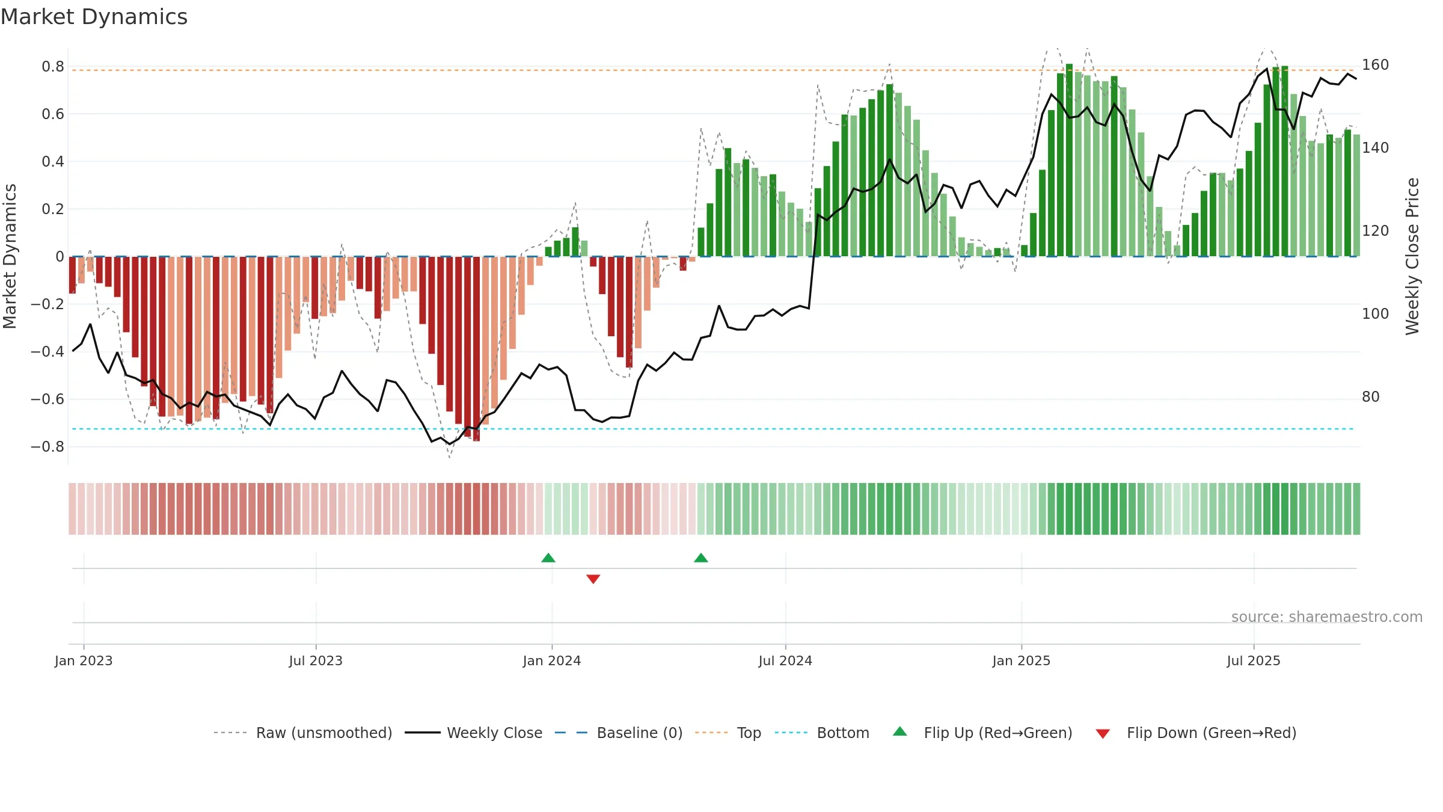This screenshot has height=812, width=1443.
Task: Click the Jan 2024 axis label
Action: pyautogui.click(x=552, y=660)
